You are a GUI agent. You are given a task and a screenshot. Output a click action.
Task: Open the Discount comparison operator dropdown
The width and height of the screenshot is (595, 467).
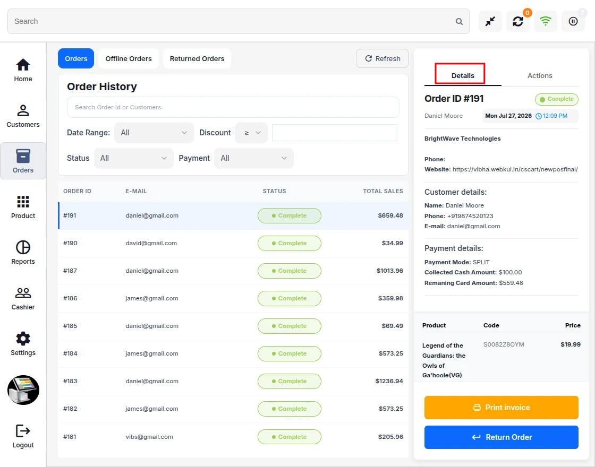coord(251,133)
